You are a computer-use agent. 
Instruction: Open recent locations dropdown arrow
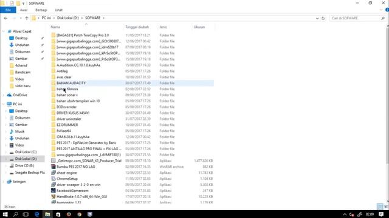[x=21, y=18]
